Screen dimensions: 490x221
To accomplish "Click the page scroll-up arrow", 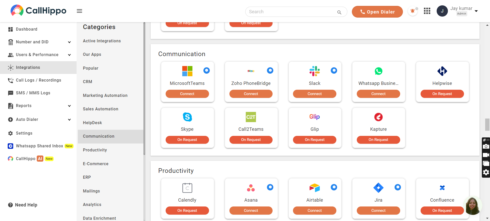I will click(487, 25).
